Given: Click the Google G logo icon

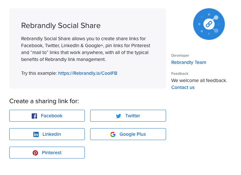Looking at the screenshot, I should click(113, 134).
